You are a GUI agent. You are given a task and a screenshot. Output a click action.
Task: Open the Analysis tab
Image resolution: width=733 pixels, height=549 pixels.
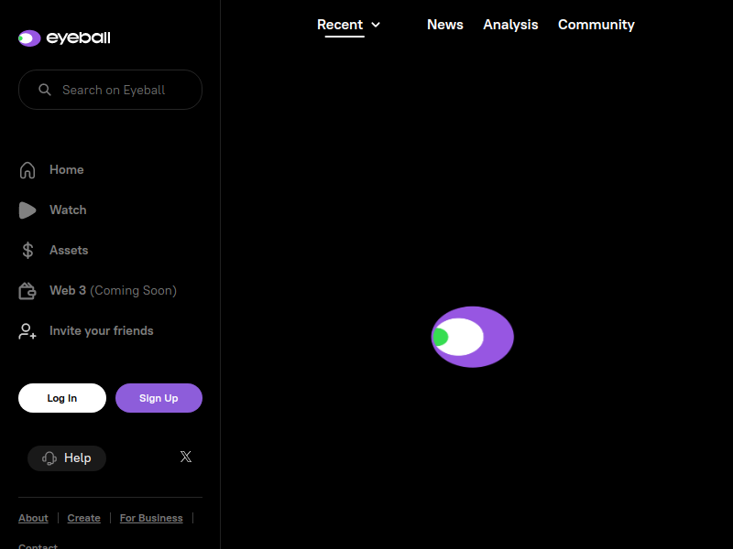pos(510,25)
